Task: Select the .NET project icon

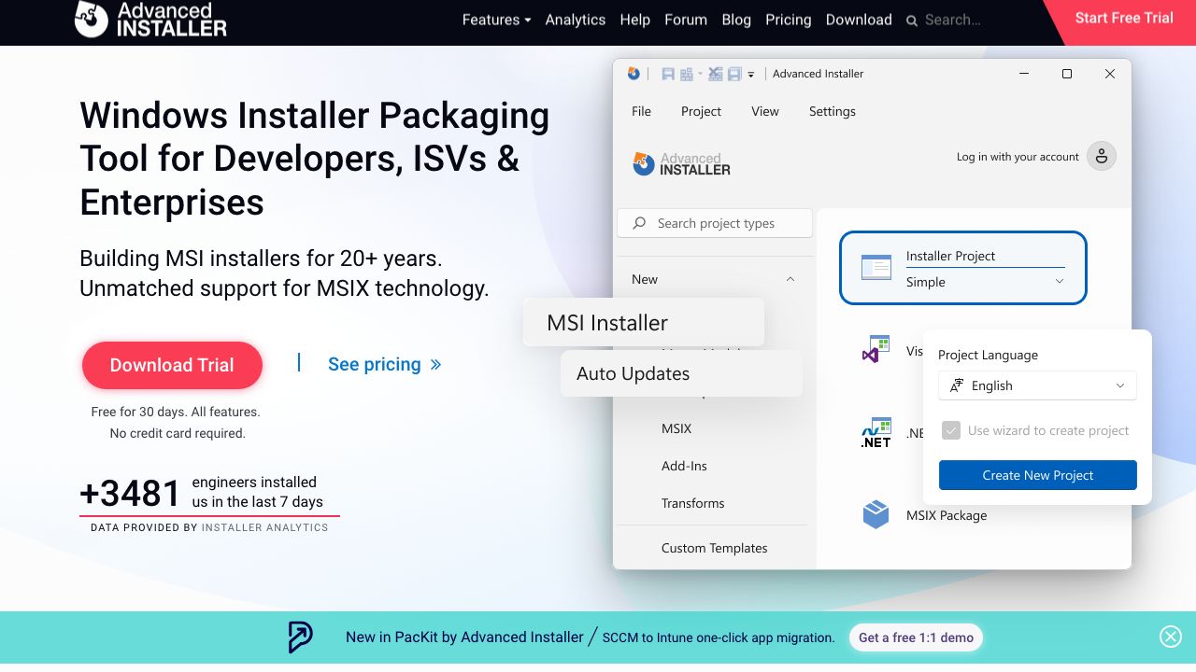Action: 876,433
